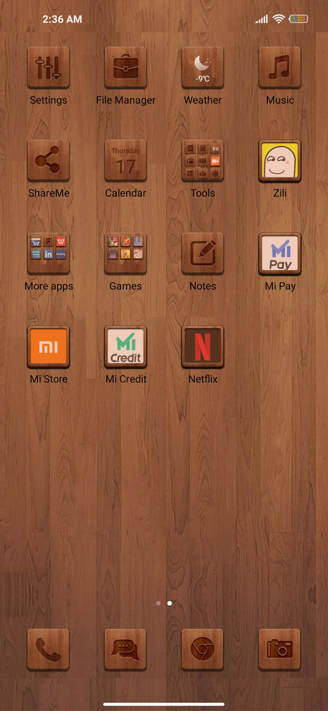Open Messages app in dock
This screenshot has height=711, width=328.
(x=126, y=649)
